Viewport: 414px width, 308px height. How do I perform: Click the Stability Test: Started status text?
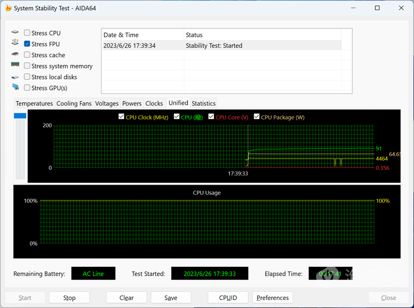coord(214,46)
